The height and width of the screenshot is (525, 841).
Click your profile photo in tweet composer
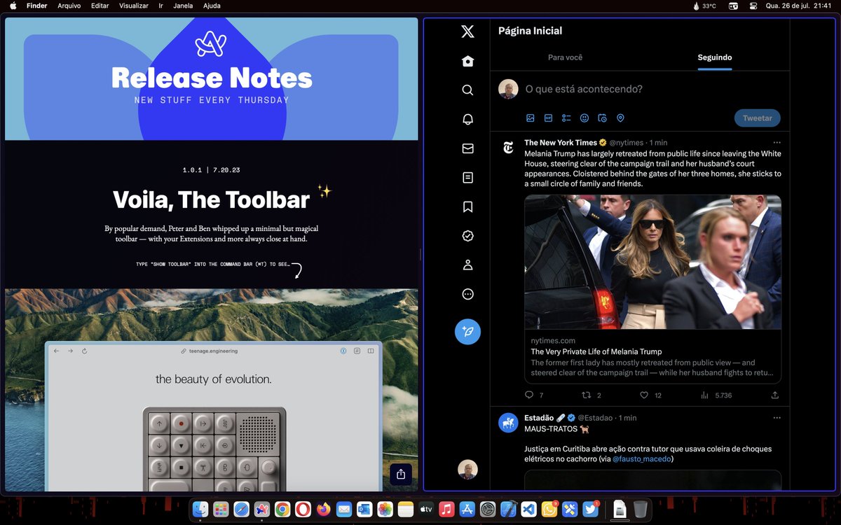coord(508,89)
